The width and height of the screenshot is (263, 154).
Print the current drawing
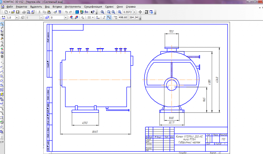[x=24, y=12]
